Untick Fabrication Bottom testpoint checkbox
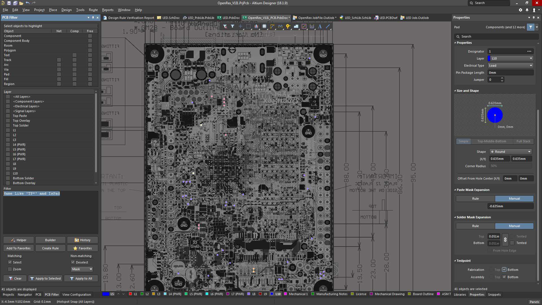 pyautogui.click(x=504, y=270)
